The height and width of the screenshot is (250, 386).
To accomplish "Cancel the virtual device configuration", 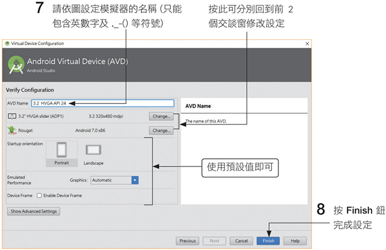I will 242,241.
